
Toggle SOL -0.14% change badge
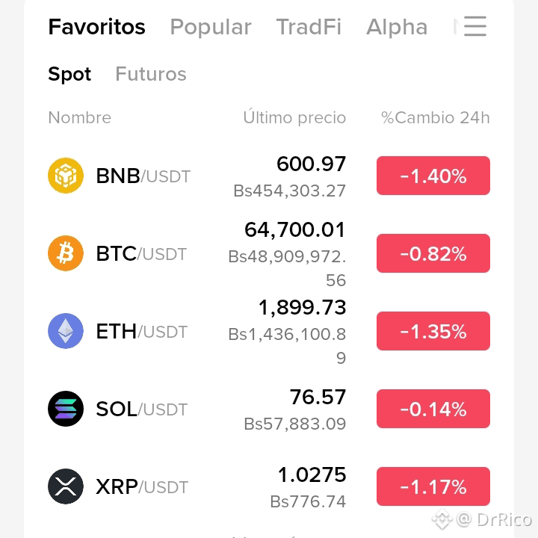tap(433, 409)
